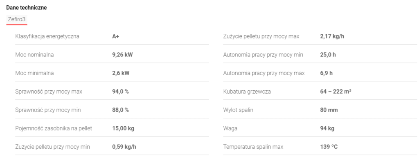
Task: Click the Dane techniczne heading
Action: tap(27, 8)
